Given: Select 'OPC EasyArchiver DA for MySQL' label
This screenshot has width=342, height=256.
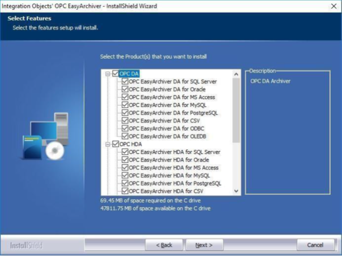Looking at the screenshot, I should coord(167,105).
